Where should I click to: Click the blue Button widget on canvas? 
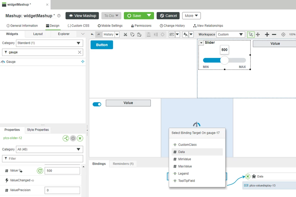[102, 45]
